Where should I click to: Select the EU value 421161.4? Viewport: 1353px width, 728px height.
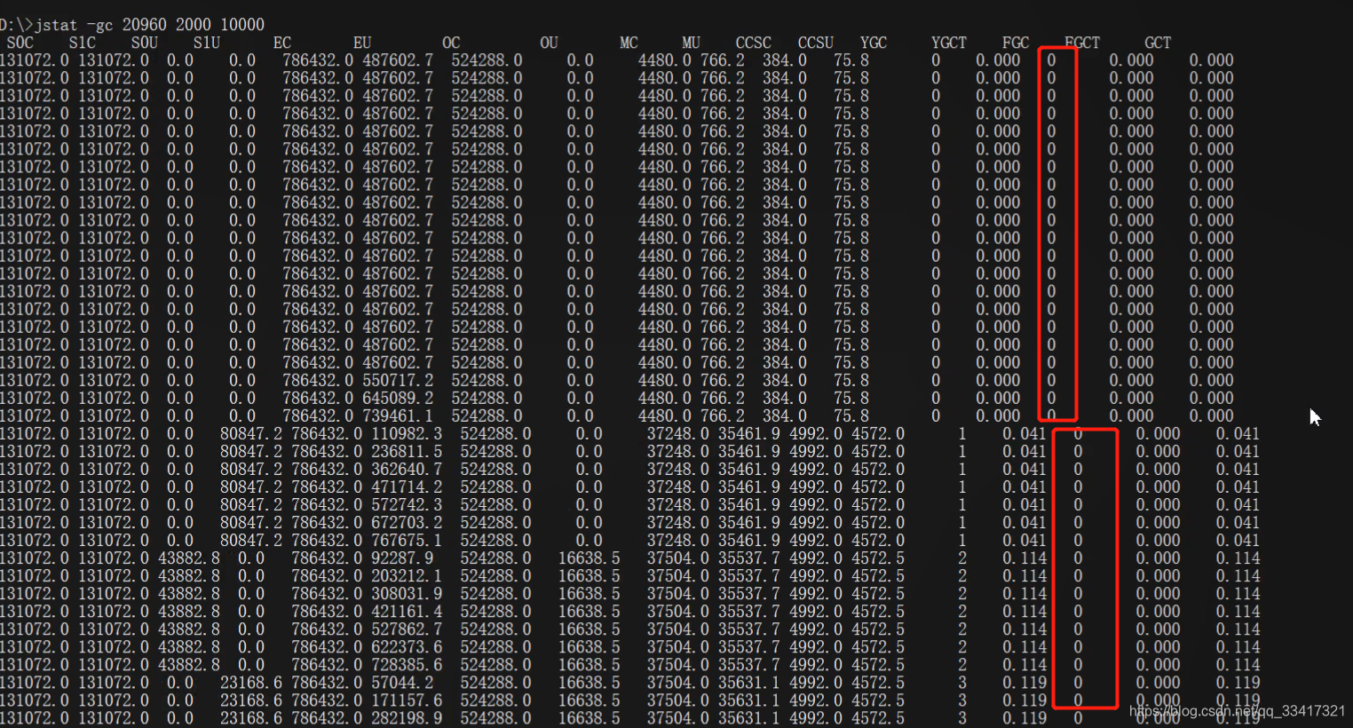point(407,611)
